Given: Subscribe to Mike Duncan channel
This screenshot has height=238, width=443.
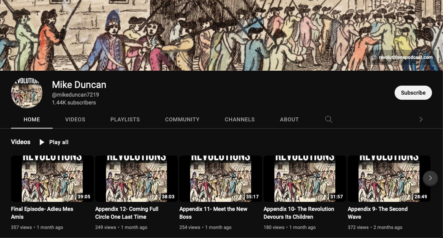Looking at the screenshot, I should tap(413, 93).
